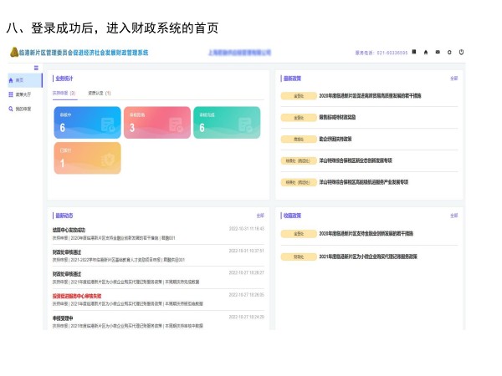Image resolution: width=502 pixels, height=376 pixels.
Task: Open the policy row tagged 商贸处
Action: (x=336, y=139)
